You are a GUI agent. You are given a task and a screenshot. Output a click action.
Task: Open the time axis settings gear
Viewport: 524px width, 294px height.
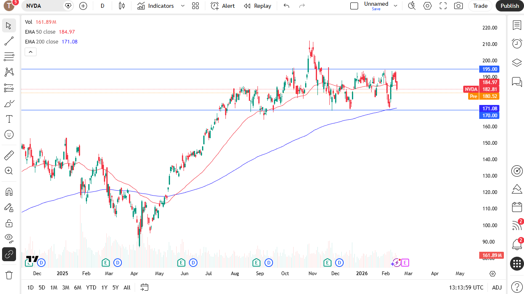tap(492, 273)
